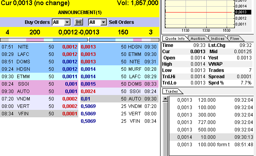Image resolution: width=256 pixels, height=156 pixels.
Task: Select buy order row AUTO 09:30
Action: [39, 91]
